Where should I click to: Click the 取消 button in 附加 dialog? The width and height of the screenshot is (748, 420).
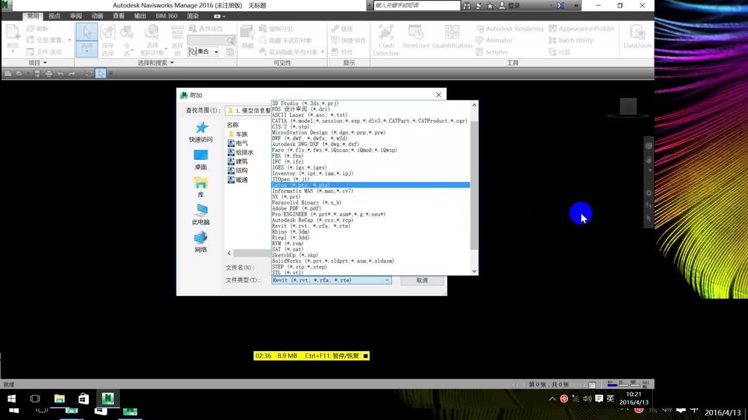coord(422,281)
